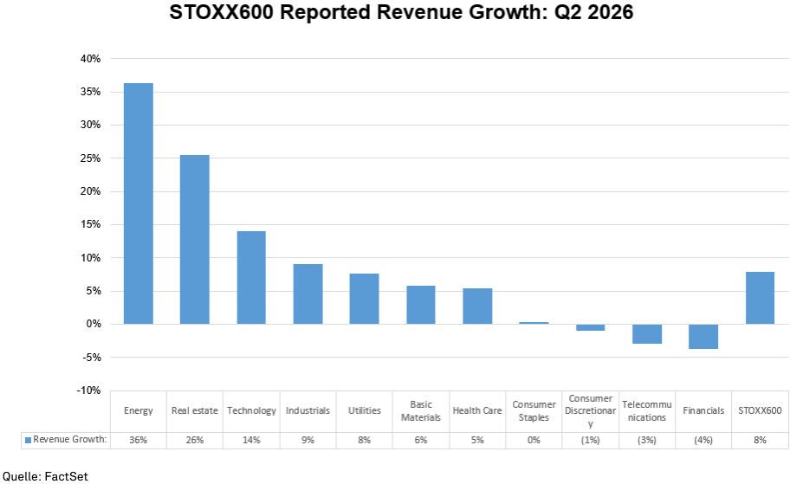Click the Quelle: FactSet source note
803x484 pixels.
pyautogui.click(x=46, y=476)
